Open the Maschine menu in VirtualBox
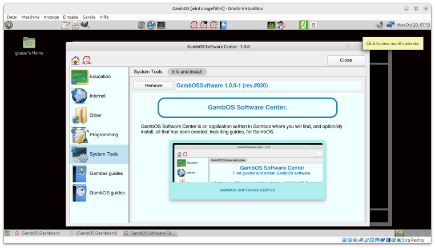This screenshot has height=248, width=435. 30,17
